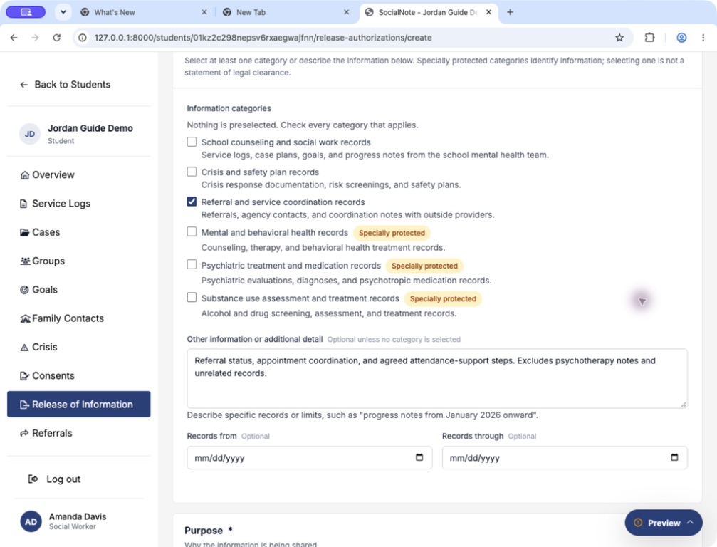
Task: Click Specially protected badge for Mental health
Action: pos(392,233)
